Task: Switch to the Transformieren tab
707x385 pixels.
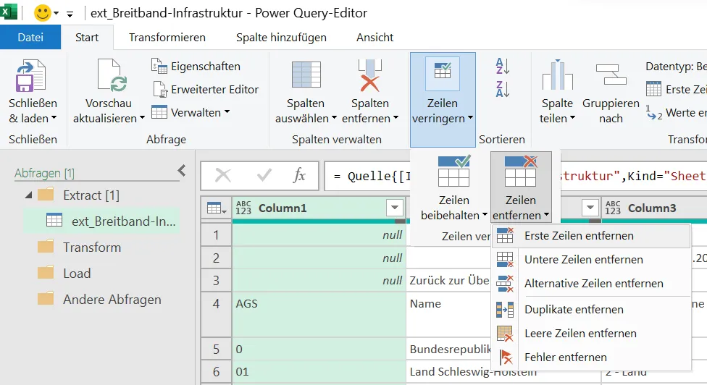Action: click(167, 38)
